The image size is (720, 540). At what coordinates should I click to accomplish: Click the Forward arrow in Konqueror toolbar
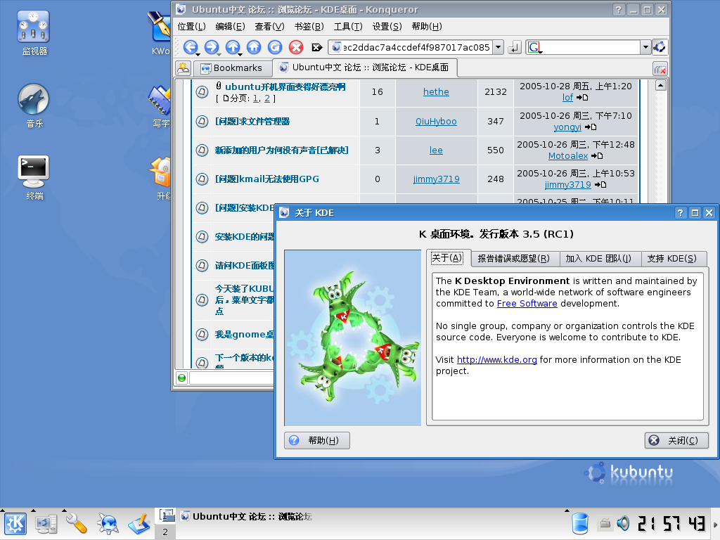point(211,47)
